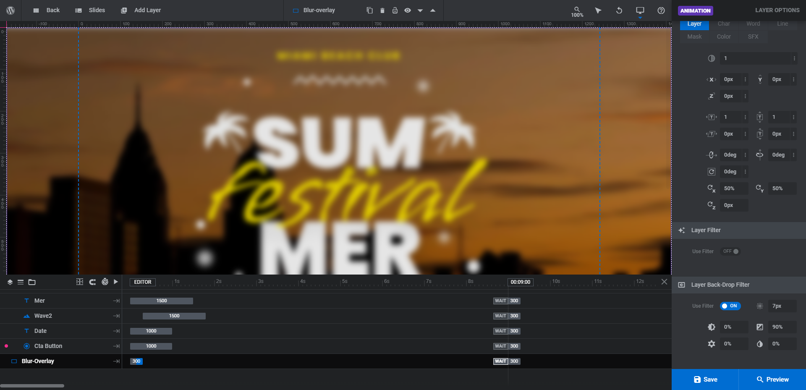Click Add Layer in the top bar
The width and height of the screenshot is (806, 390).
141,10
